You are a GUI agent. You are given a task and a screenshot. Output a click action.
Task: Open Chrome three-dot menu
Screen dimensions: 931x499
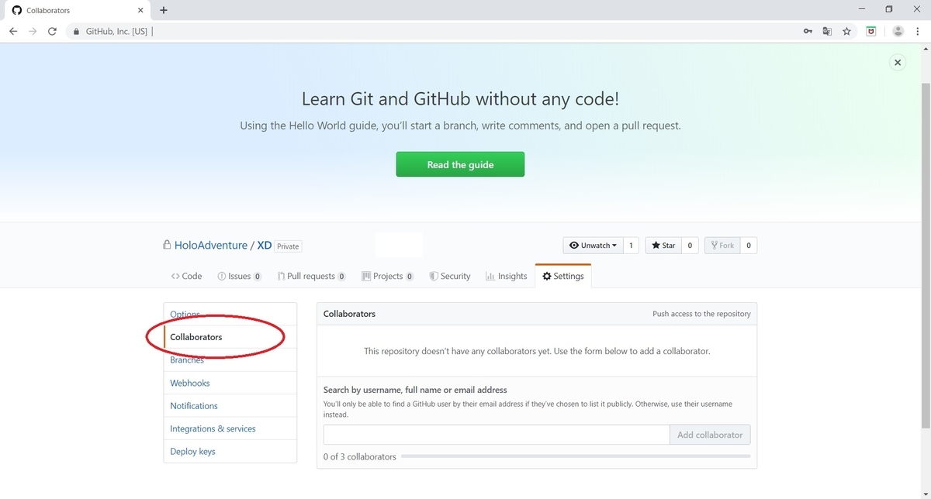pyautogui.click(x=918, y=32)
